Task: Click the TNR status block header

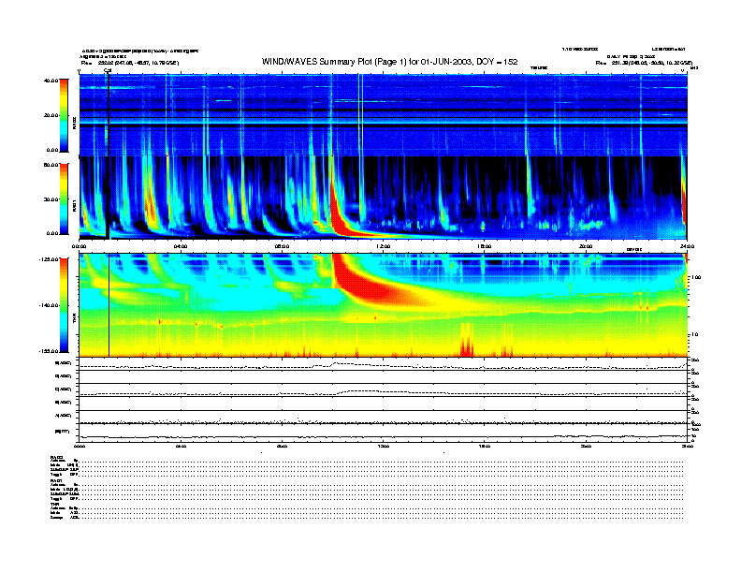Action: coord(54,504)
